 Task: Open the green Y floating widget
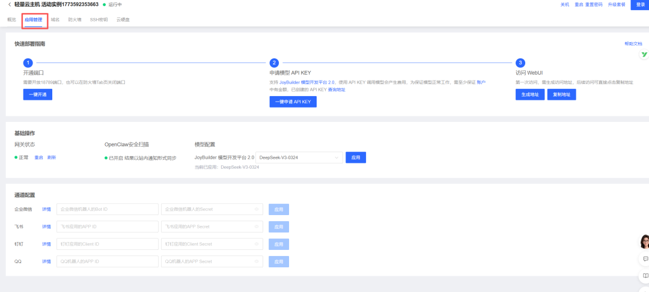644,55
